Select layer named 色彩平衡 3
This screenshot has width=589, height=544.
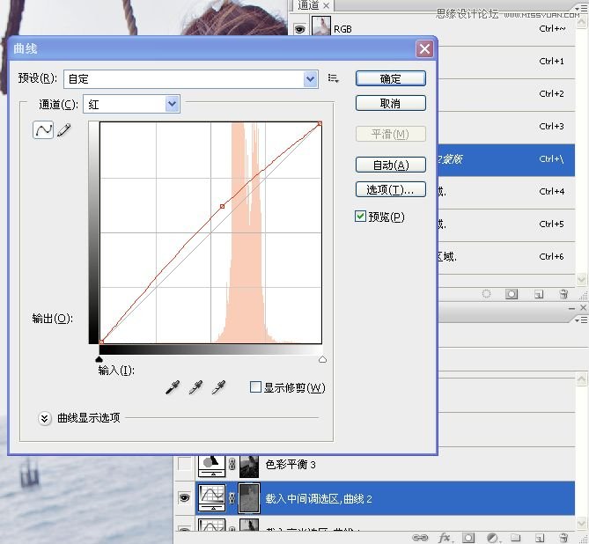[291, 465]
